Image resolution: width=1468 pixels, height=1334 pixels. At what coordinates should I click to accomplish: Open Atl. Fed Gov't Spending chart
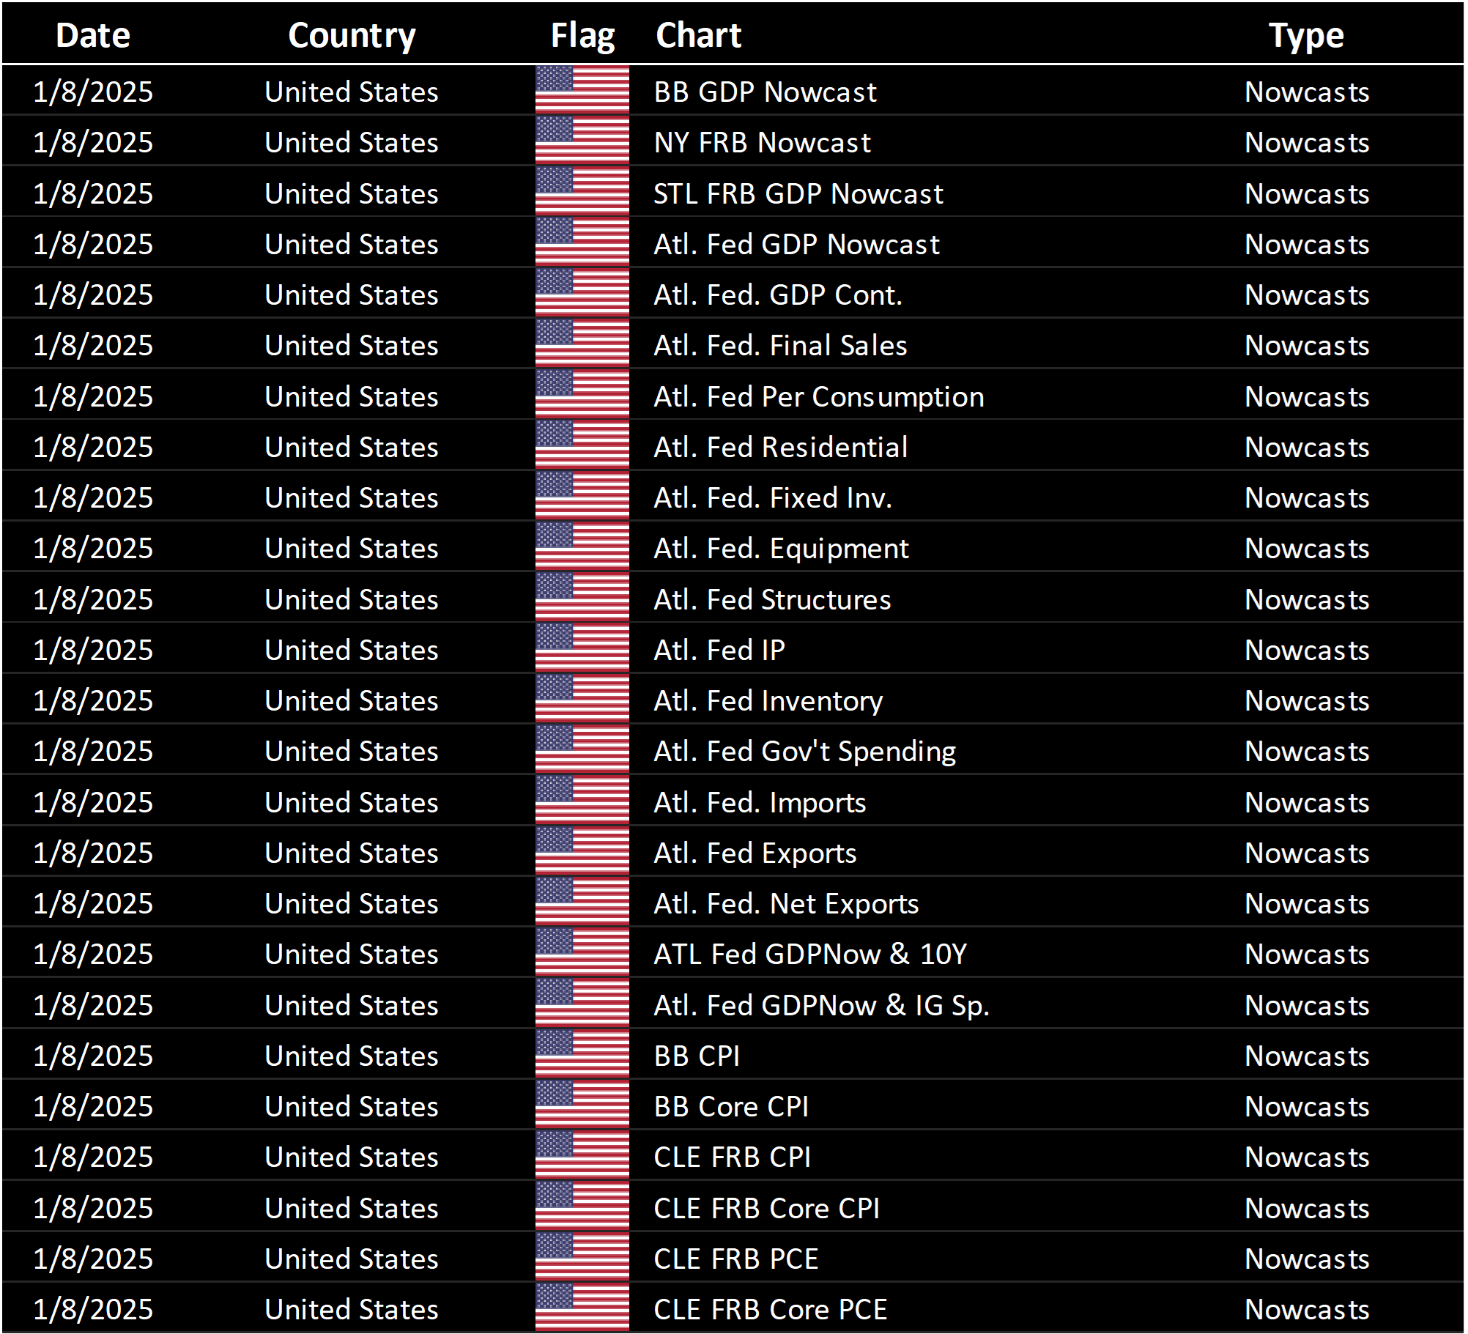(804, 751)
